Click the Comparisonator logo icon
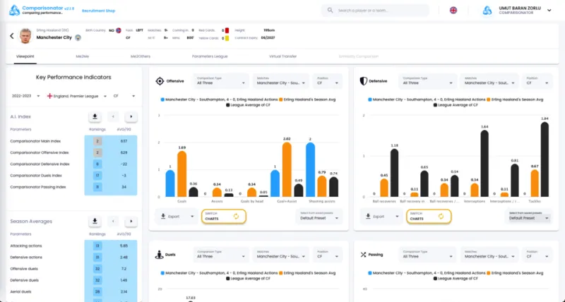565x302 pixels. tap(14, 10)
